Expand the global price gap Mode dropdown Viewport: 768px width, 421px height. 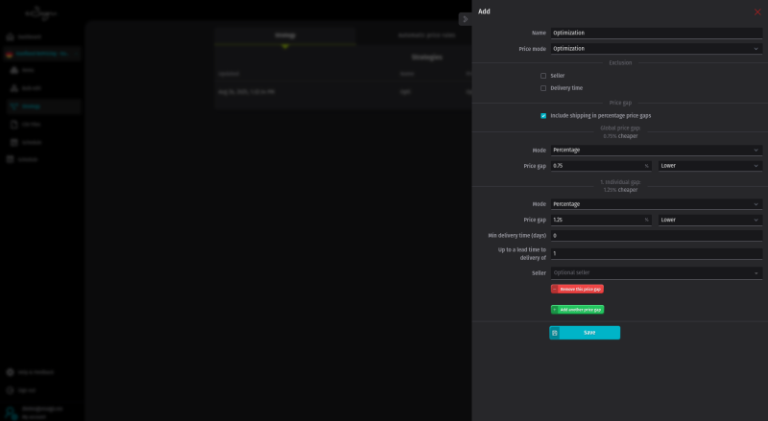pyautogui.click(x=657, y=150)
